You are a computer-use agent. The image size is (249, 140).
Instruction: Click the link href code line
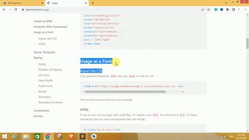click(134, 86)
